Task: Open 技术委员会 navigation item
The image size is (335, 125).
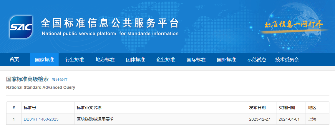Action: tap(287, 59)
